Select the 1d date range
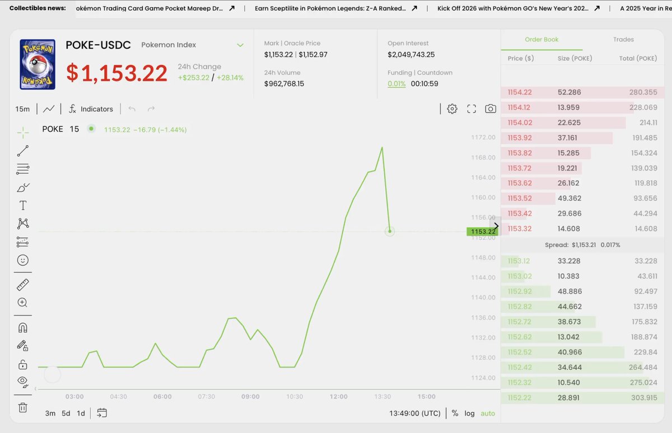Viewport: 672px width, 433px height. pos(81,413)
